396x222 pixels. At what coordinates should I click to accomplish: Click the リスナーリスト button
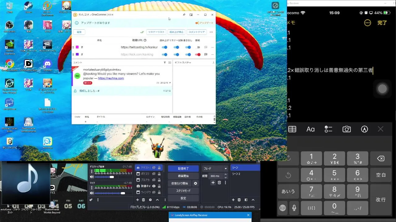point(156,32)
